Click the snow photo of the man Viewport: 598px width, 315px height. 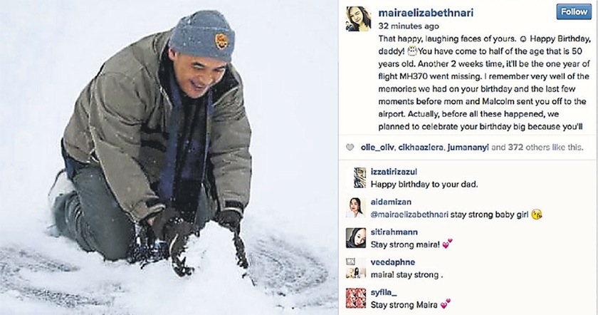tap(169, 157)
